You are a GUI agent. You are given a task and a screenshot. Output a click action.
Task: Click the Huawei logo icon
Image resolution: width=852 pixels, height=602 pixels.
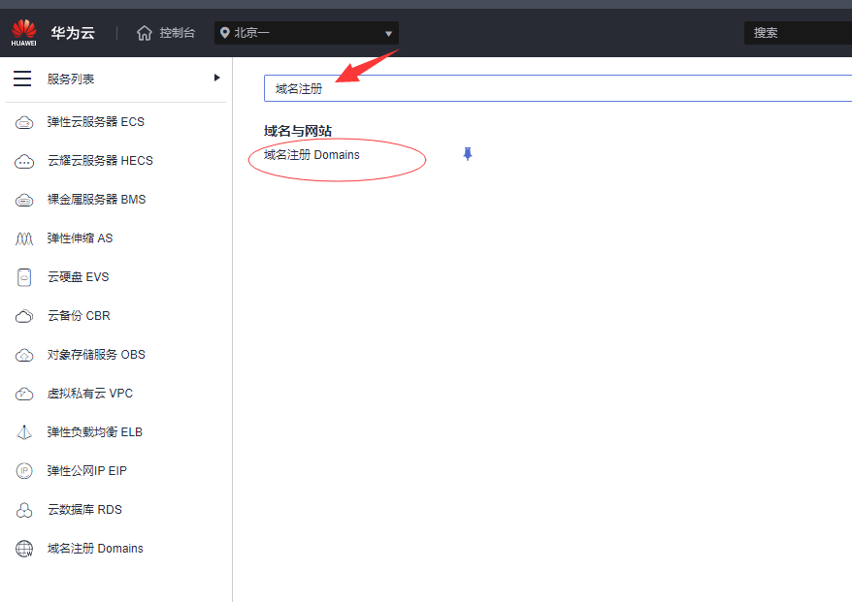click(24, 32)
